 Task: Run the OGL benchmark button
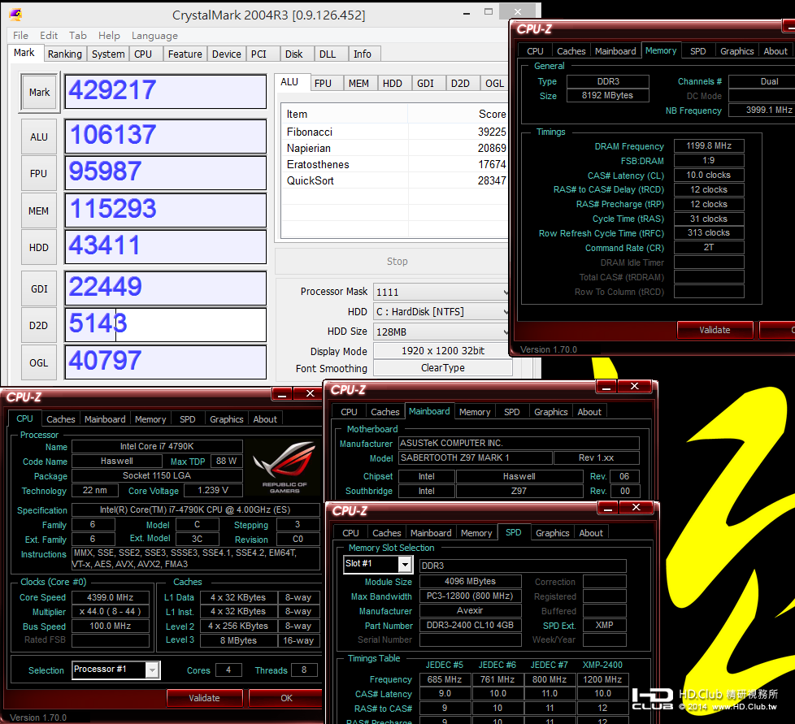tap(39, 362)
